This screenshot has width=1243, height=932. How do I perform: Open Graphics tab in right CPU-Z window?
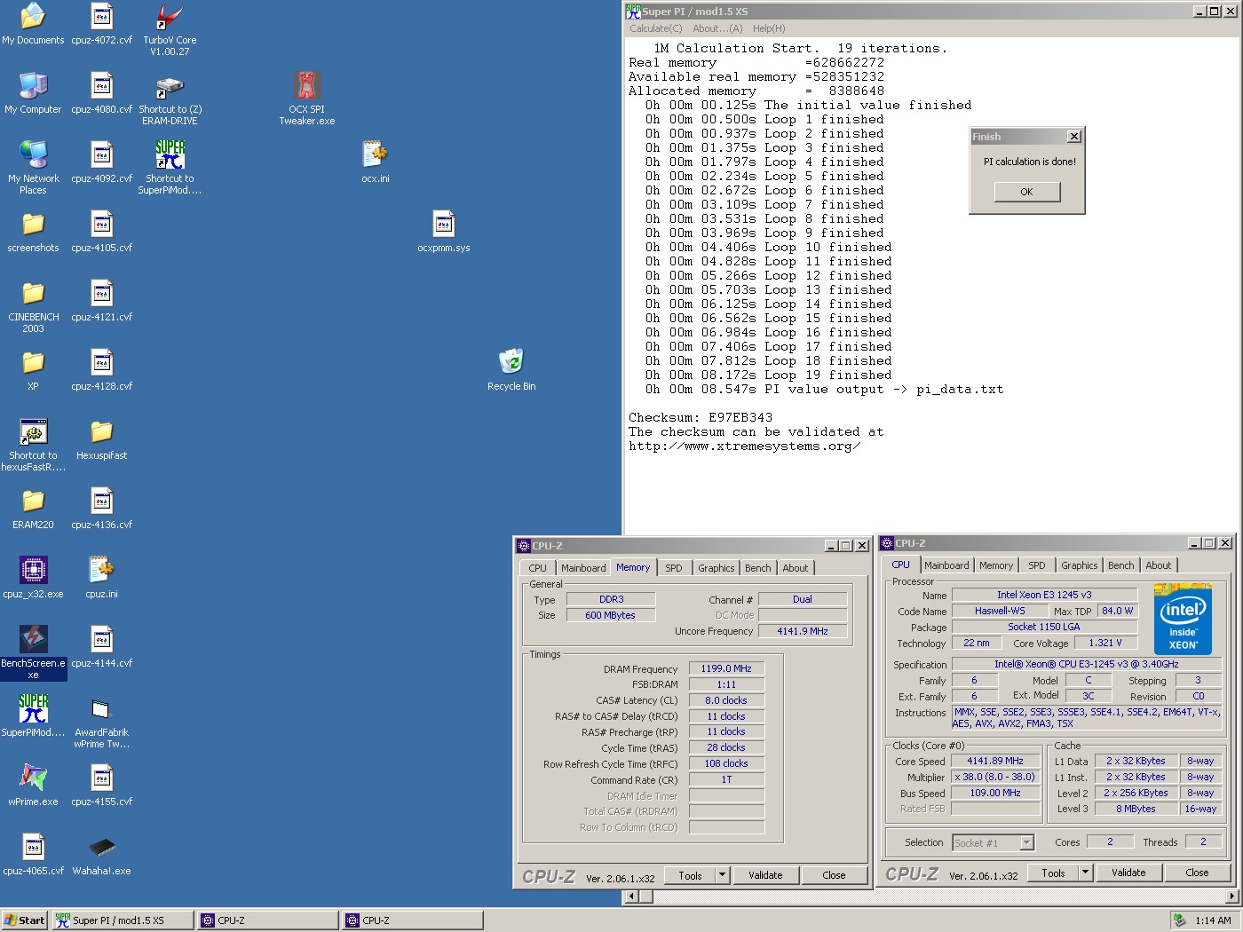pyautogui.click(x=1080, y=565)
